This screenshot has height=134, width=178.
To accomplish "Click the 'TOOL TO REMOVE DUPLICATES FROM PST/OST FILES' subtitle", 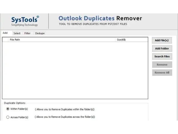I will click(x=93, y=24).
